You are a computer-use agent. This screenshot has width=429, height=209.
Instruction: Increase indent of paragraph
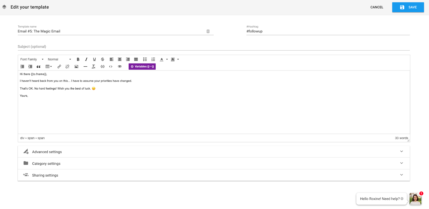coord(30,66)
